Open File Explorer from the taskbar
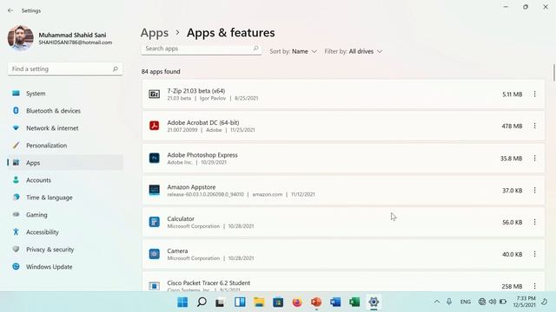556x312 pixels. click(x=259, y=302)
